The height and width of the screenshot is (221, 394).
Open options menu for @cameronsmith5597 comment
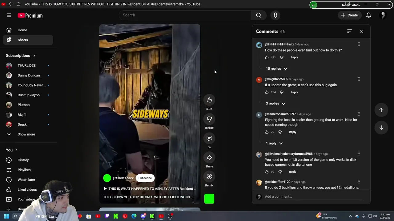pyautogui.click(x=359, y=114)
